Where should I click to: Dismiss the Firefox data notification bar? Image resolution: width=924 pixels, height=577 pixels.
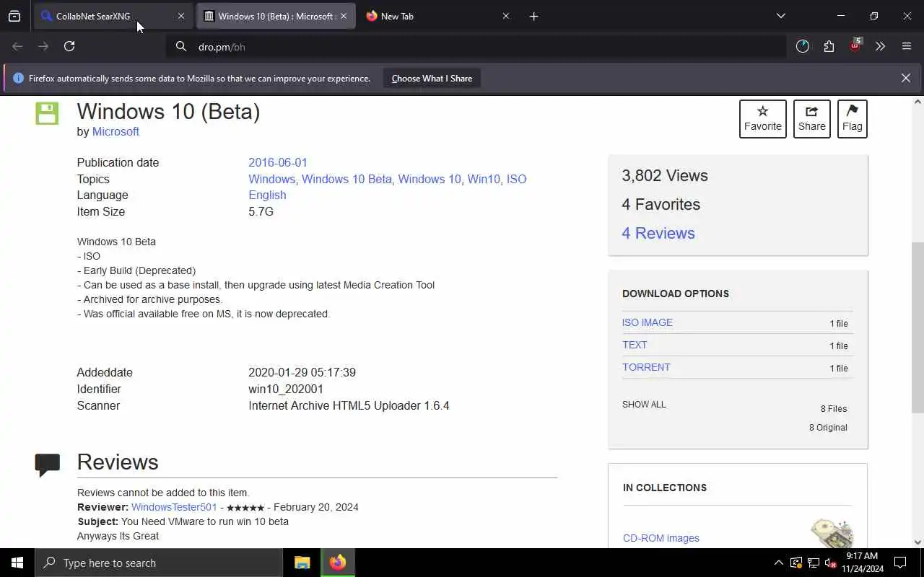(905, 78)
